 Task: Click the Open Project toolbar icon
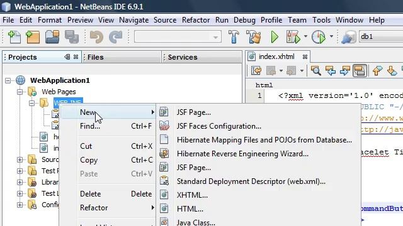(x=52, y=37)
